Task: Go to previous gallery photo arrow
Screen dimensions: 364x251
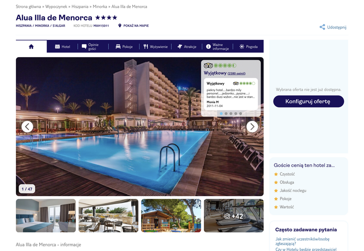Action: (27, 127)
